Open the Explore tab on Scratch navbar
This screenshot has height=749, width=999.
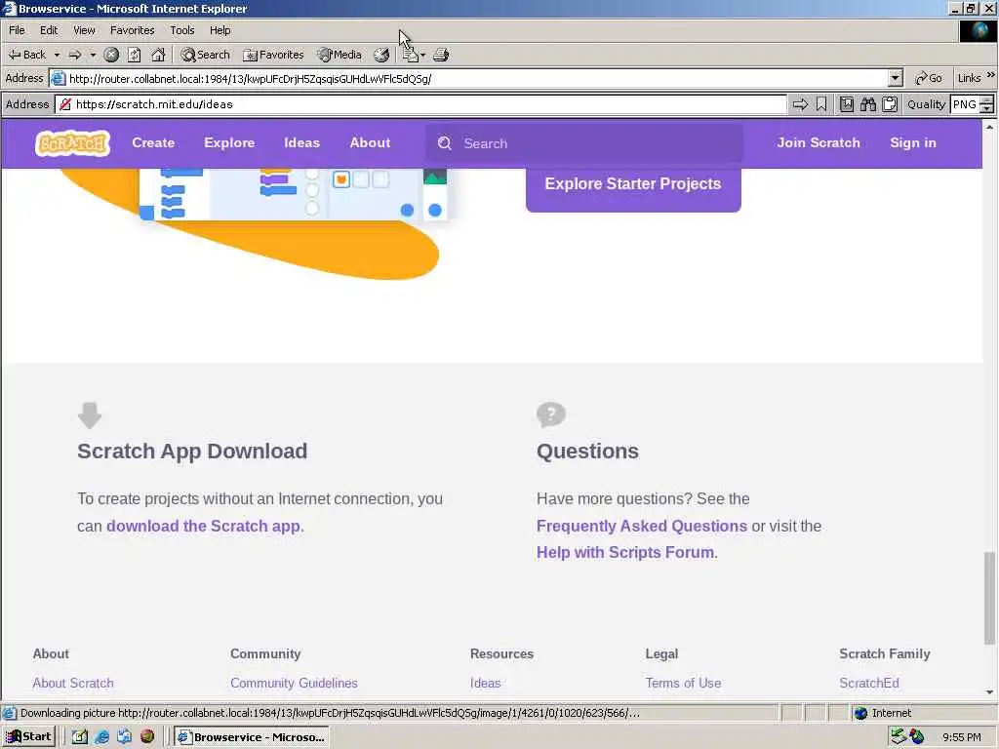click(x=229, y=142)
